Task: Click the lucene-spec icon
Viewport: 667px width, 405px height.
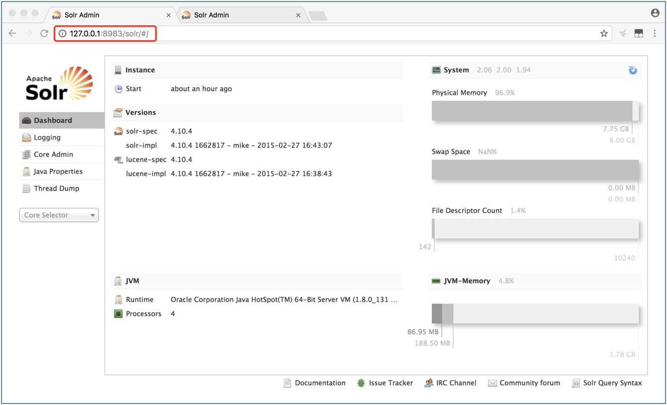Action: pyautogui.click(x=119, y=159)
